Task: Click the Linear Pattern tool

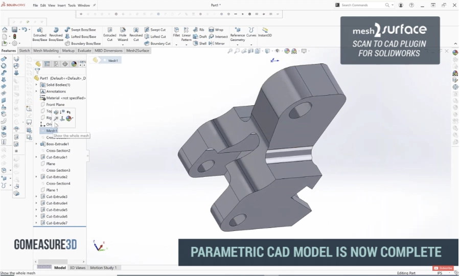Action: tap(187, 34)
